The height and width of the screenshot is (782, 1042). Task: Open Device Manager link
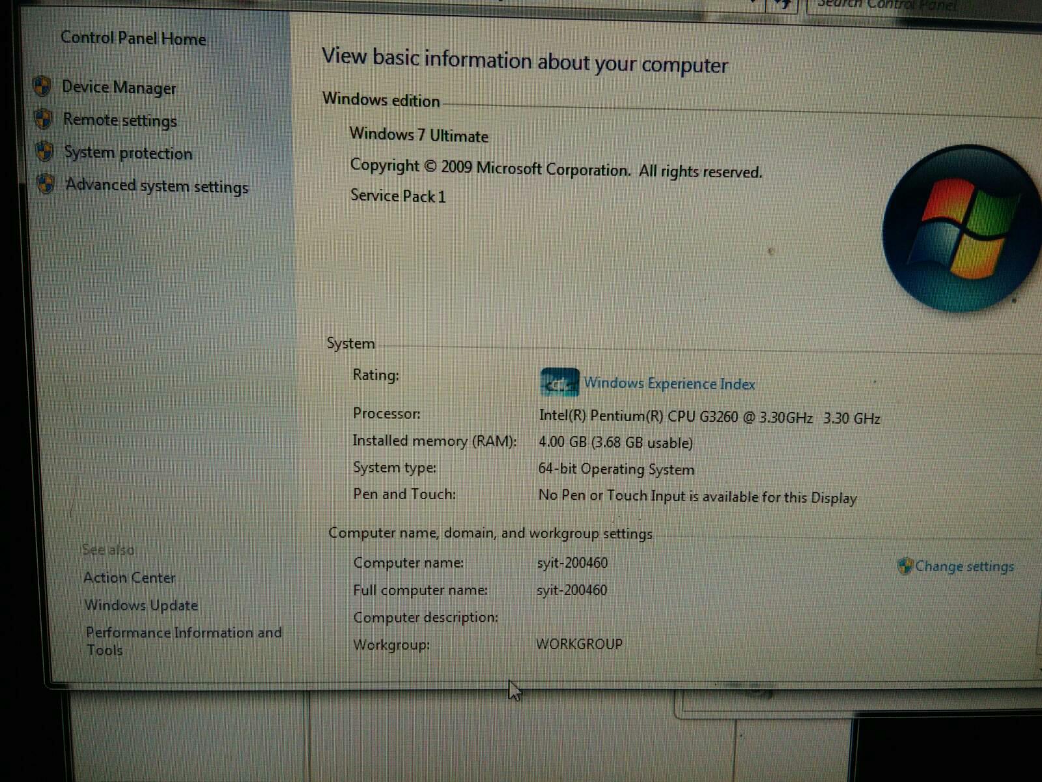[119, 87]
